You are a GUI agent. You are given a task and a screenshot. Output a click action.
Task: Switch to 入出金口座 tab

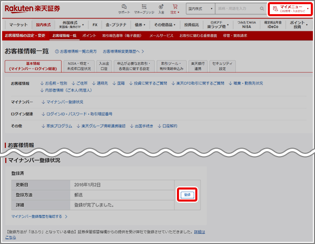[x=104, y=66]
